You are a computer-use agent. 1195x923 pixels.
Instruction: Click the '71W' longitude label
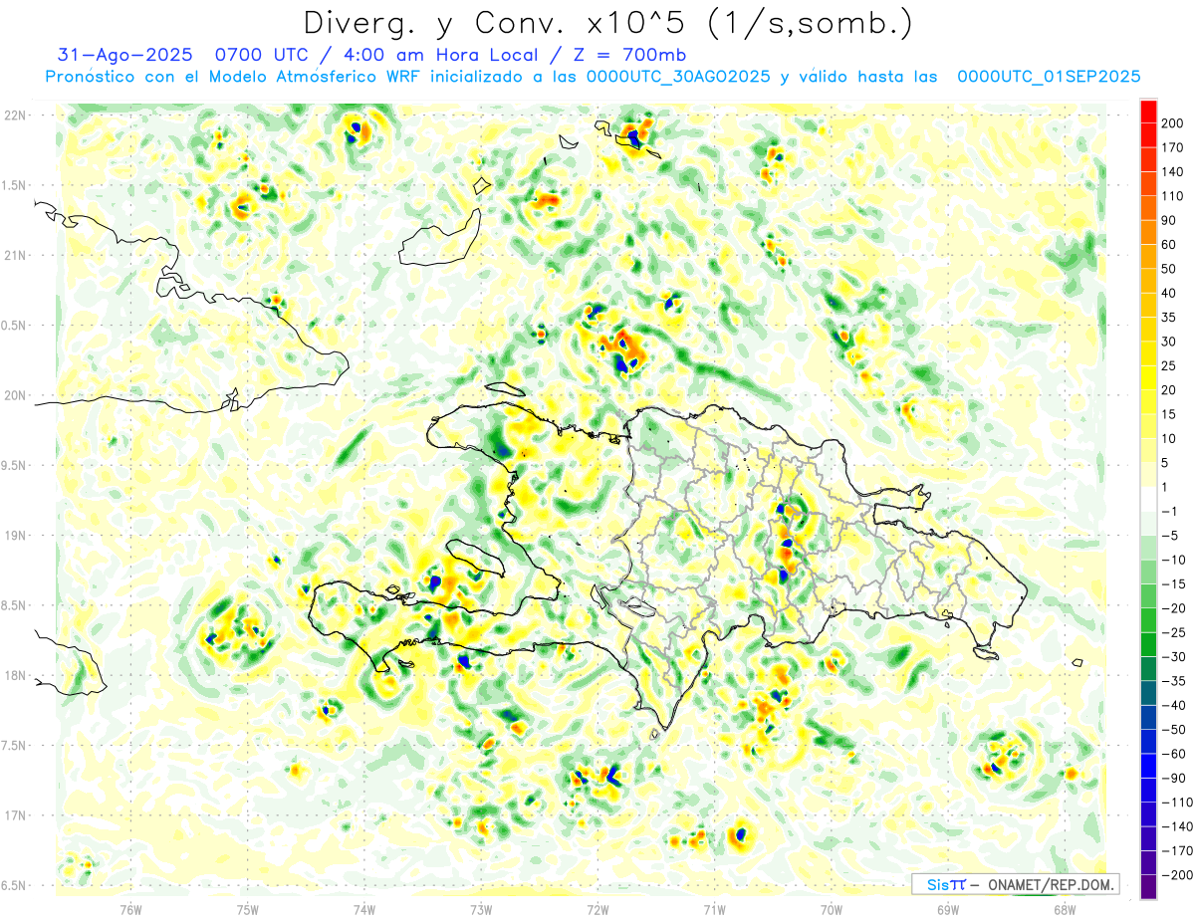point(714,909)
